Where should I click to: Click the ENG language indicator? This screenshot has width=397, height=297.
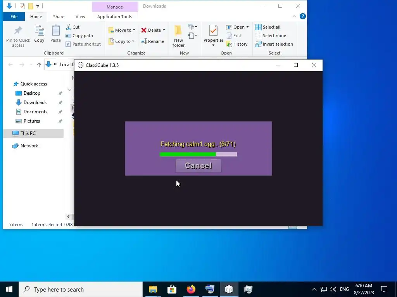point(344,289)
